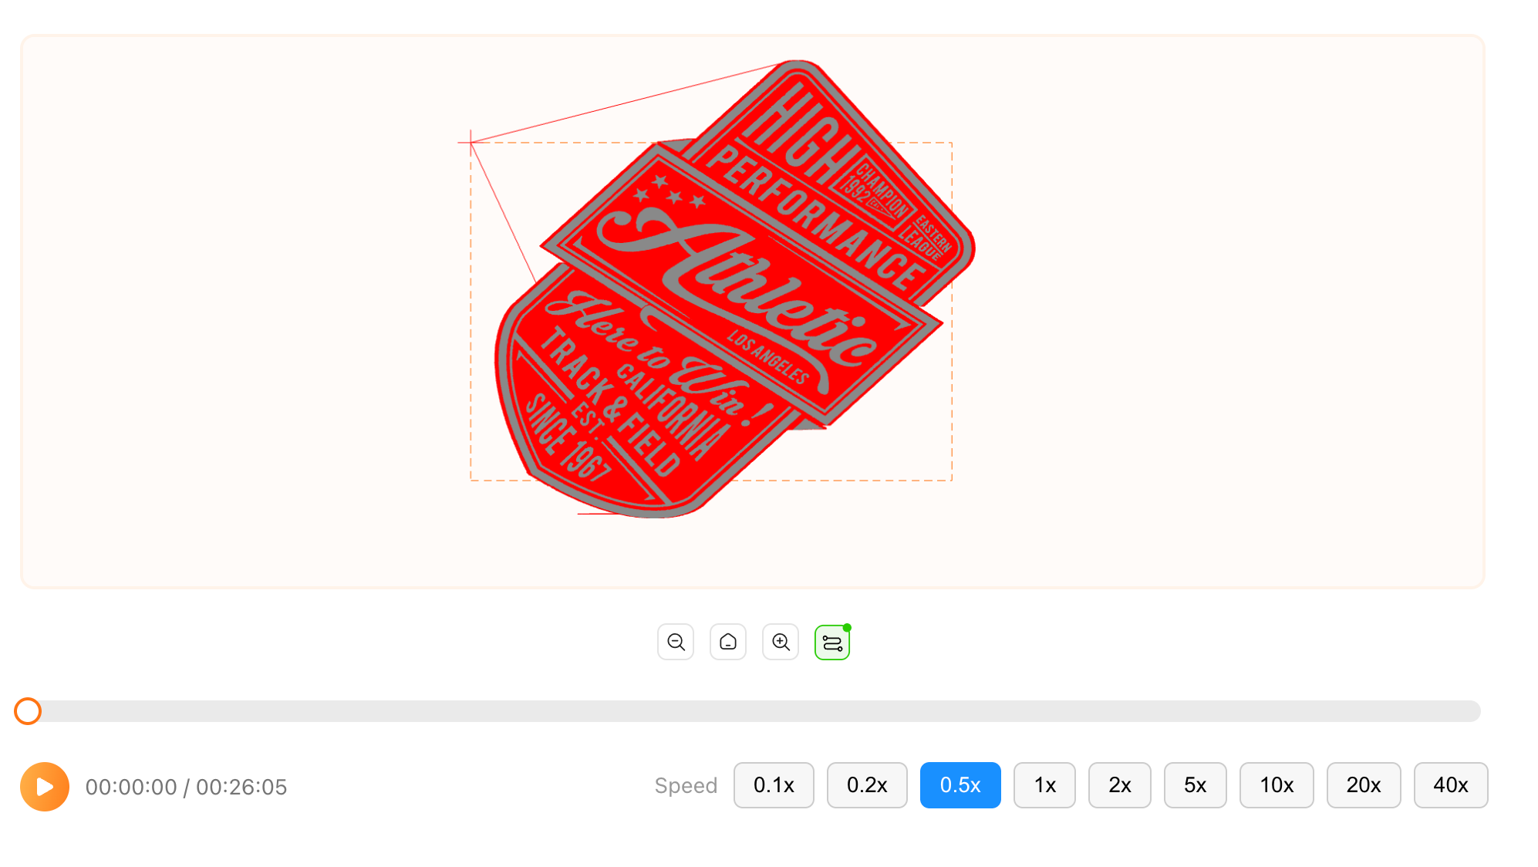
Task: Switch playback speed to 2x
Action: (1119, 785)
